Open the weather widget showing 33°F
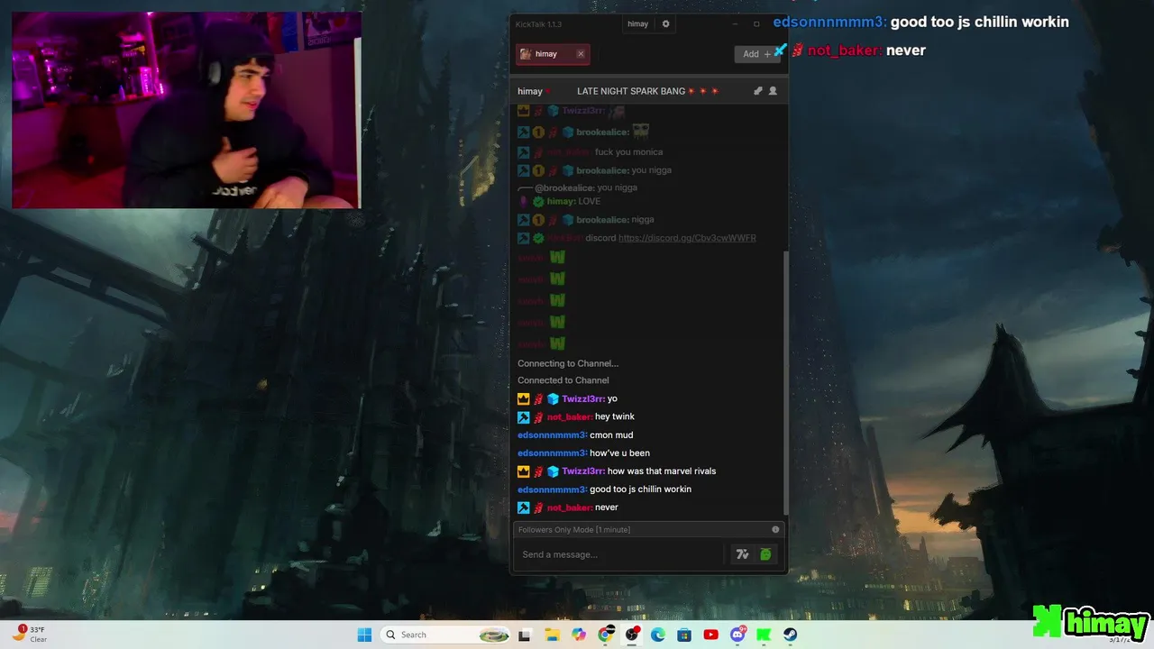Viewport: 1154px width, 649px height. coord(29,635)
